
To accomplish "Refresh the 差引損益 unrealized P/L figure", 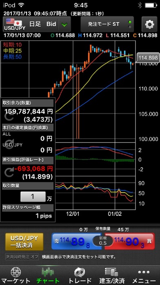I will 9,173.
